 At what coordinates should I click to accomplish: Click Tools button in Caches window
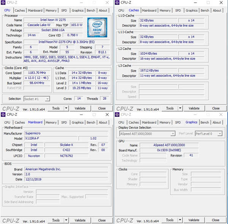click(170, 108)
